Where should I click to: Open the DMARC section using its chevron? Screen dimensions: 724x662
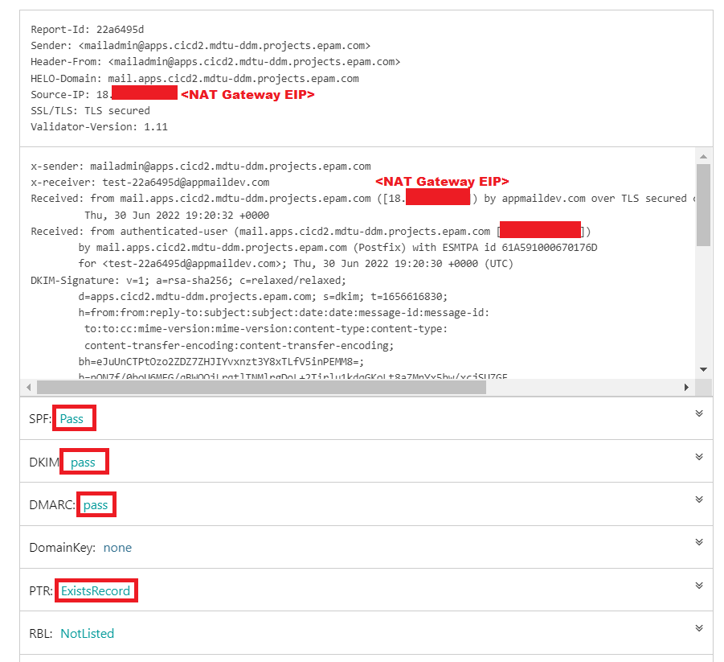click(698, 500)
